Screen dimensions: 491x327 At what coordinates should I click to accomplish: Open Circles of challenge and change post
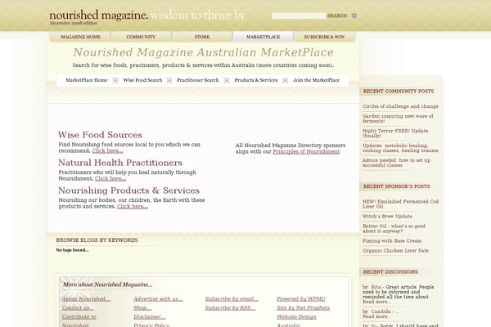pos(400,106)
